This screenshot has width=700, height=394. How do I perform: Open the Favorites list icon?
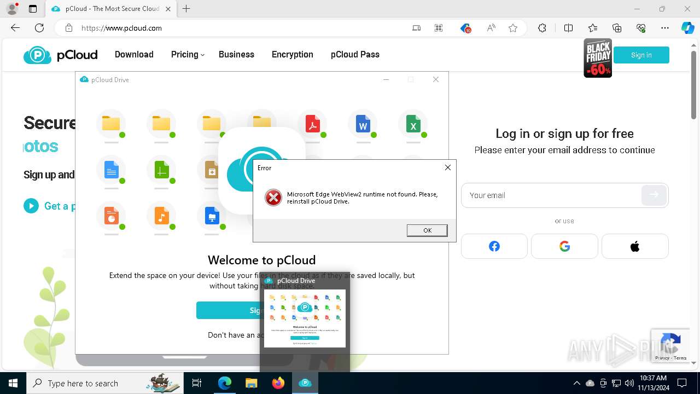[x=593, y=28]
